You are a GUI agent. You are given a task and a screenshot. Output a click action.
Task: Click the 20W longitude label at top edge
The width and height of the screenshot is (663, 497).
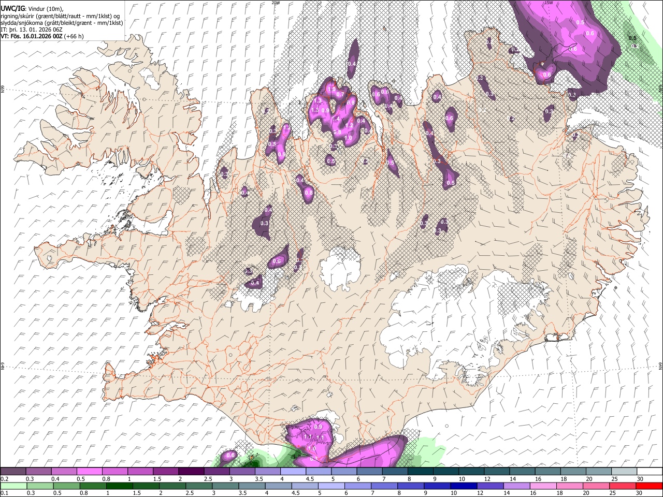(x=276, y=3)
